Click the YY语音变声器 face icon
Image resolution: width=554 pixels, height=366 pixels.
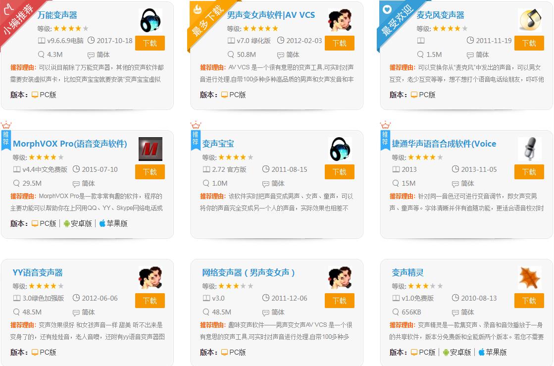click(151, 278)
